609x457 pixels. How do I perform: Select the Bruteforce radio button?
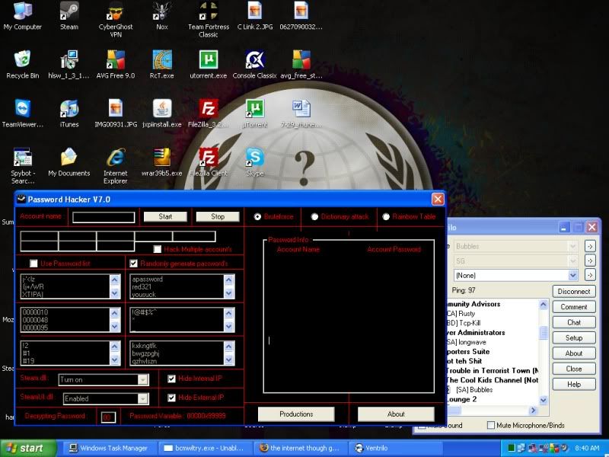[x=257, y=217]
